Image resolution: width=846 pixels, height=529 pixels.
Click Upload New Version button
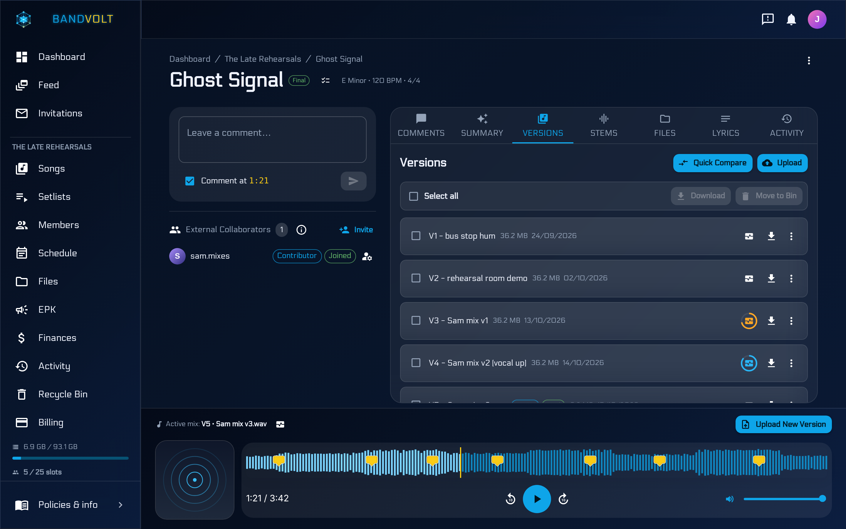pos(783,424)
